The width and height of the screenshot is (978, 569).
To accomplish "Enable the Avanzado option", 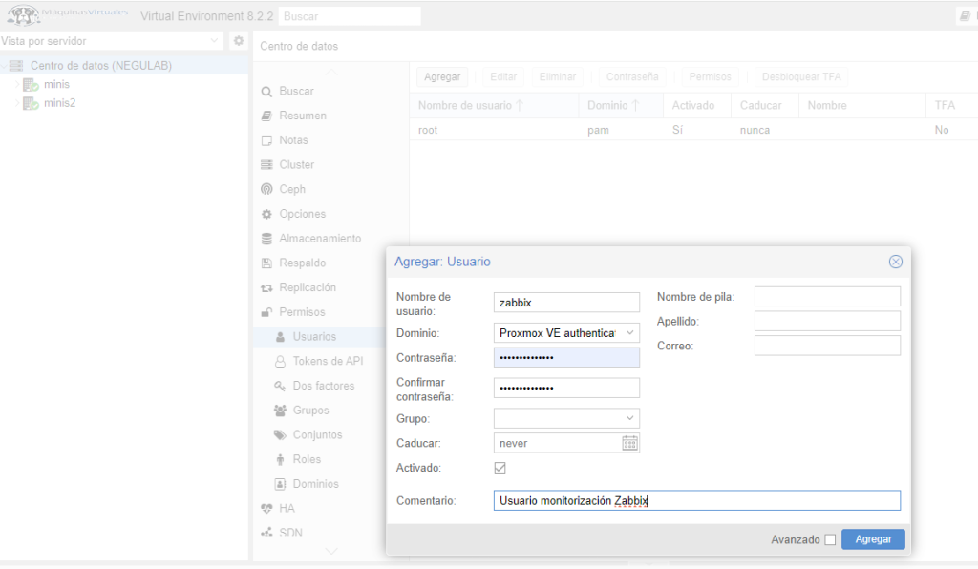I will pos(830,538).
